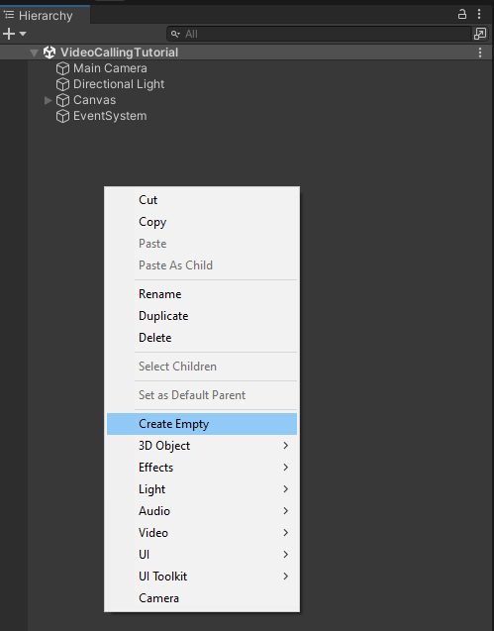
Task: Click the Unity scene icon for VideoCallingTutorial
Action: pyautogui.click(x=49, y=53)
